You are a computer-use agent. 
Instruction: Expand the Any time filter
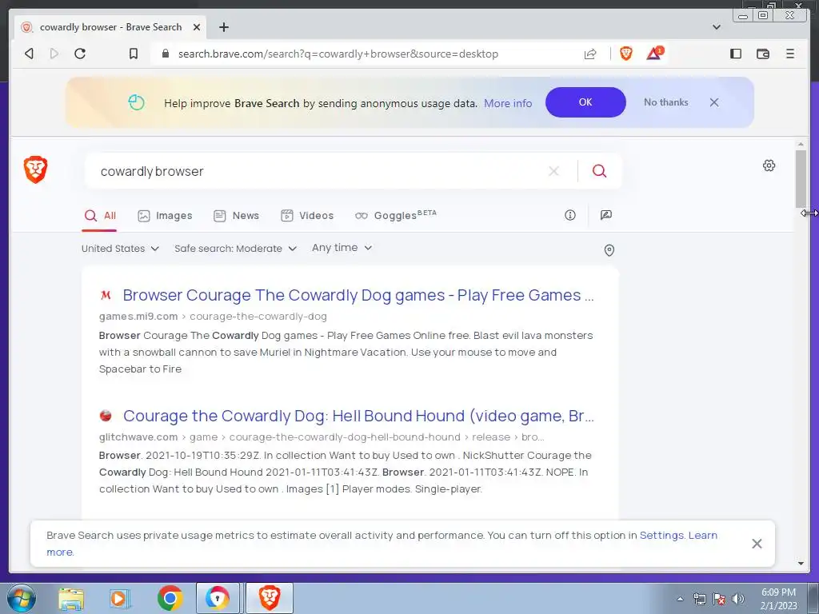(x=342, y=248)
